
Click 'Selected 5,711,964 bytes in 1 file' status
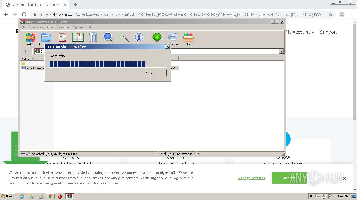pyautogui.click(x=55, y=154)
